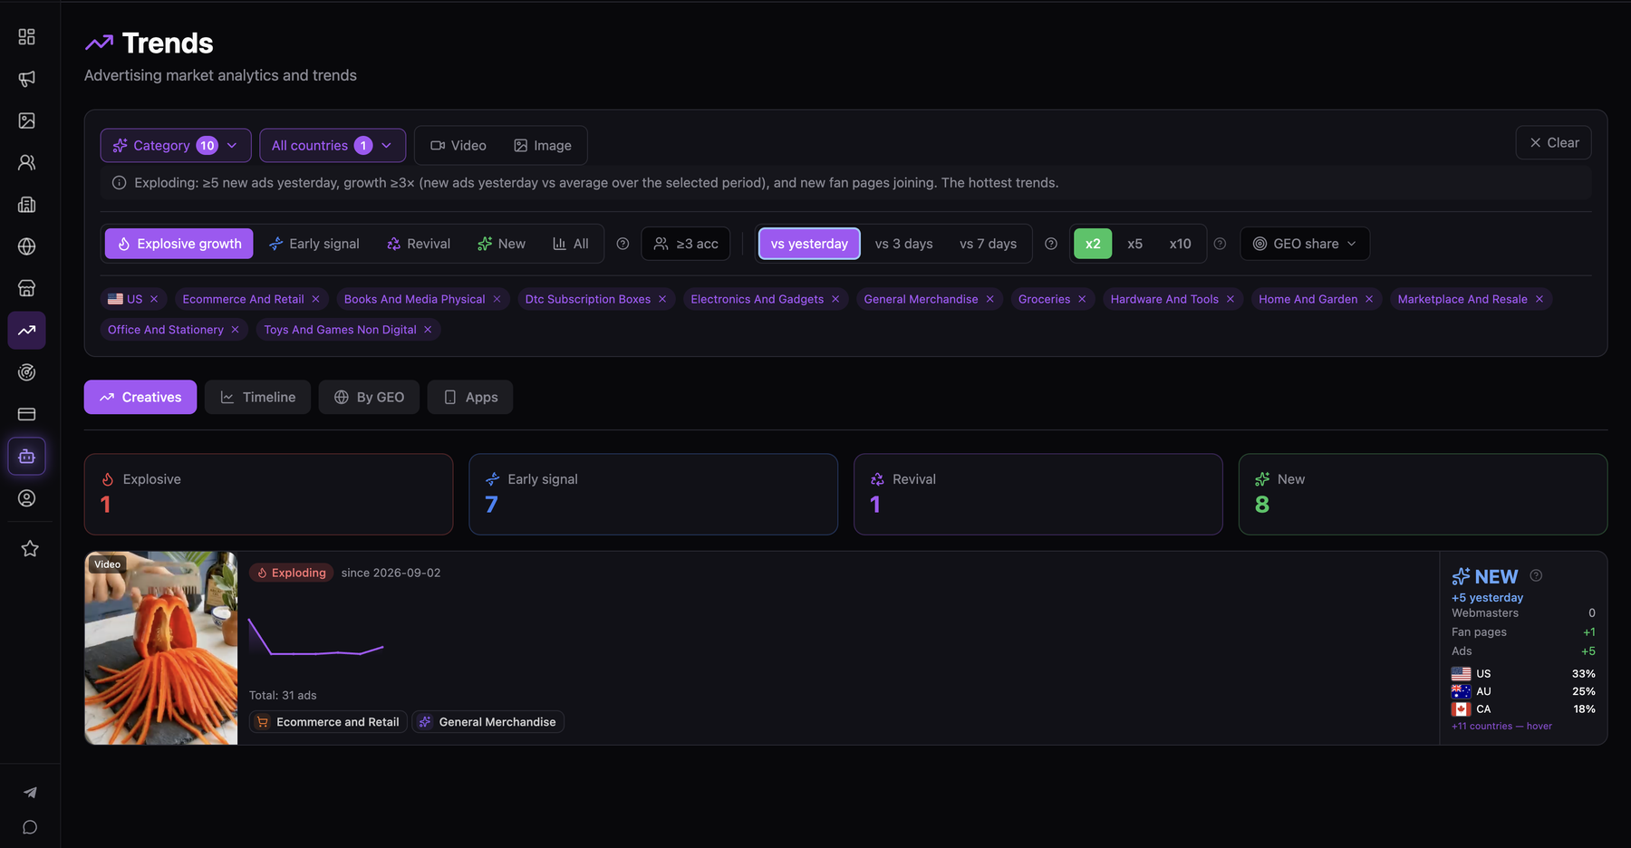Select the ≥3 acc filter
Viewport: 1631px width, 848px height.
click(x=686, y=244)
